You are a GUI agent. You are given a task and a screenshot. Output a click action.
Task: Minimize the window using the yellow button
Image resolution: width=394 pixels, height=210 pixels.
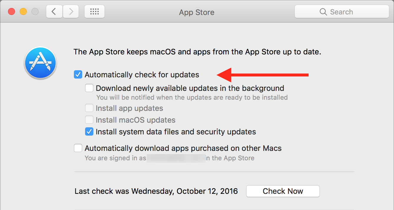coord(23,12)
